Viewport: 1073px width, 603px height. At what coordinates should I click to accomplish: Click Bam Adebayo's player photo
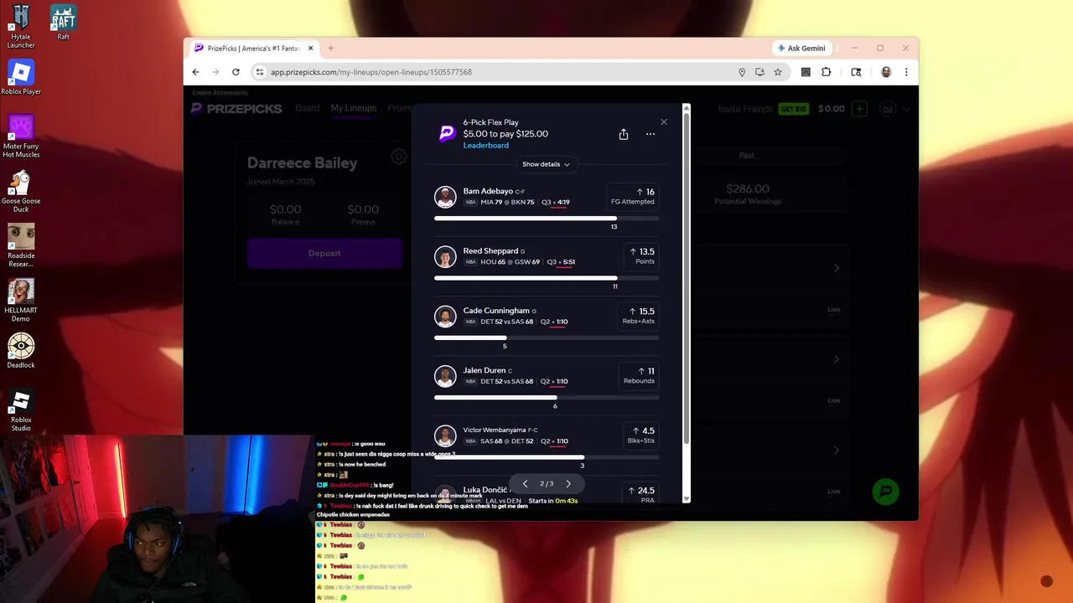pos(445,197)
